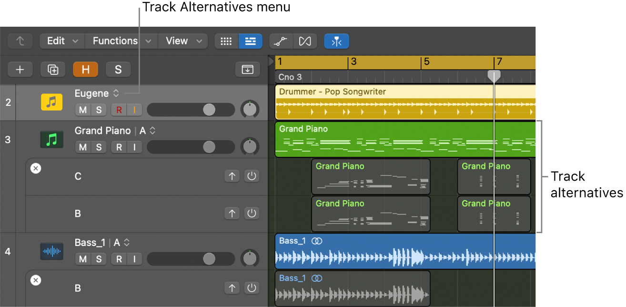Click the up-arrow leave folder button
Viewport: 626px width, 307px height.
[x=20, y=41]
